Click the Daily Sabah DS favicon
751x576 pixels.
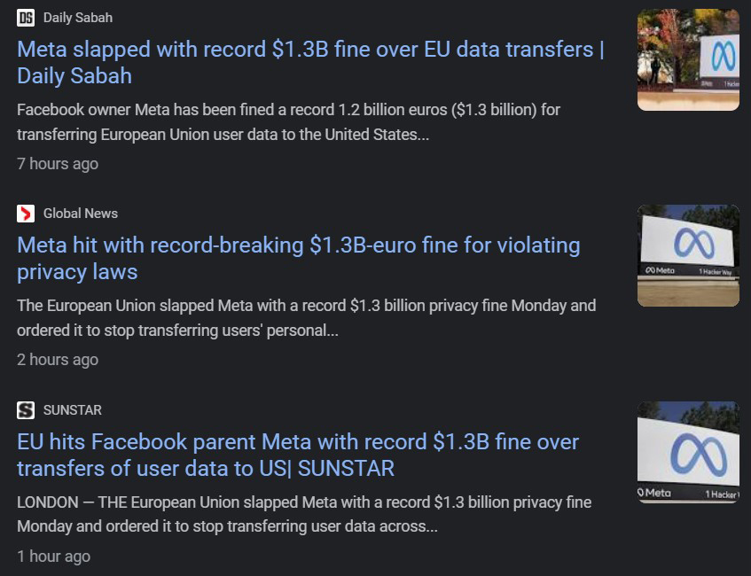(26, 18)
